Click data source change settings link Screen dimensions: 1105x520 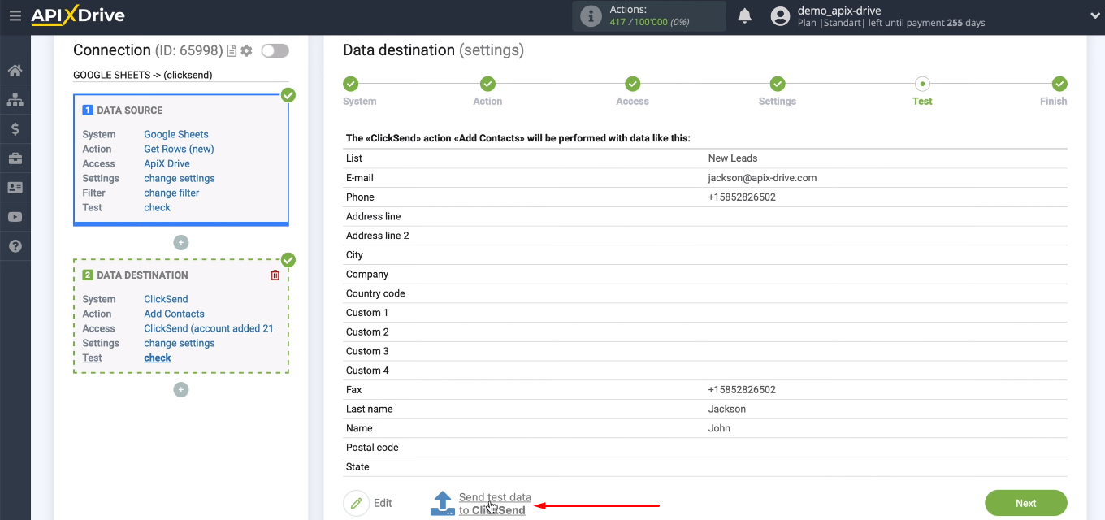180,178
